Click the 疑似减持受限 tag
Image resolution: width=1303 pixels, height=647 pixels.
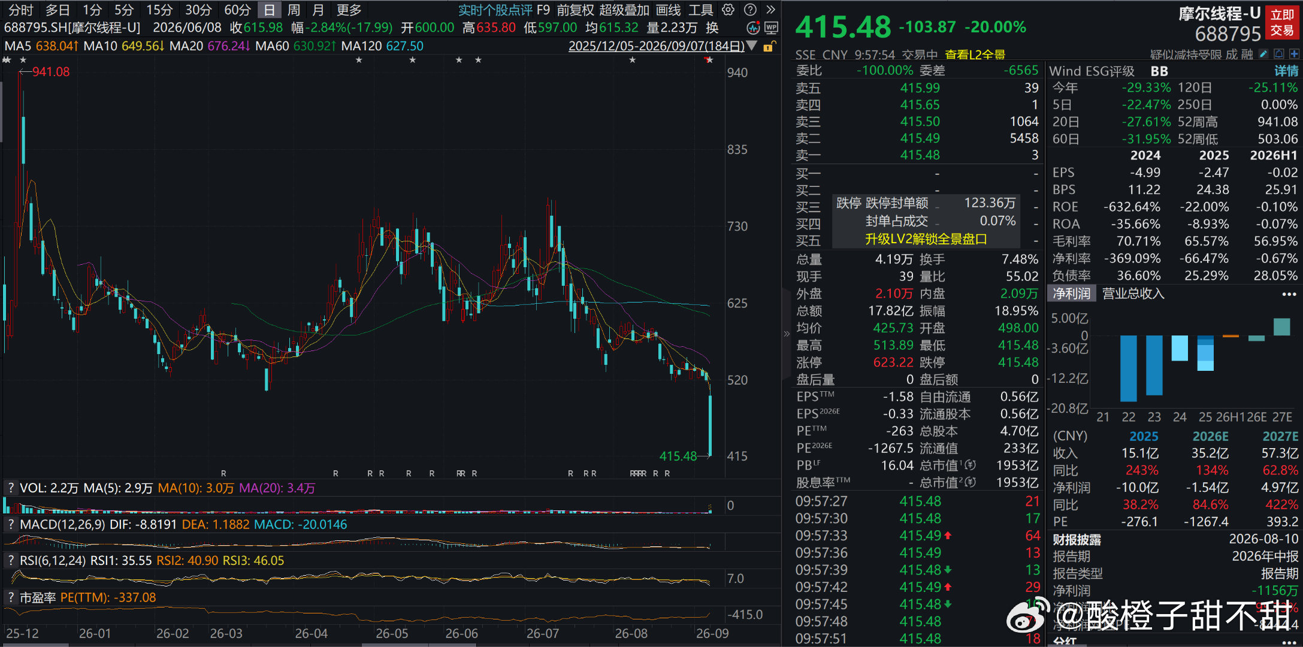click(x=1186, y=55)
